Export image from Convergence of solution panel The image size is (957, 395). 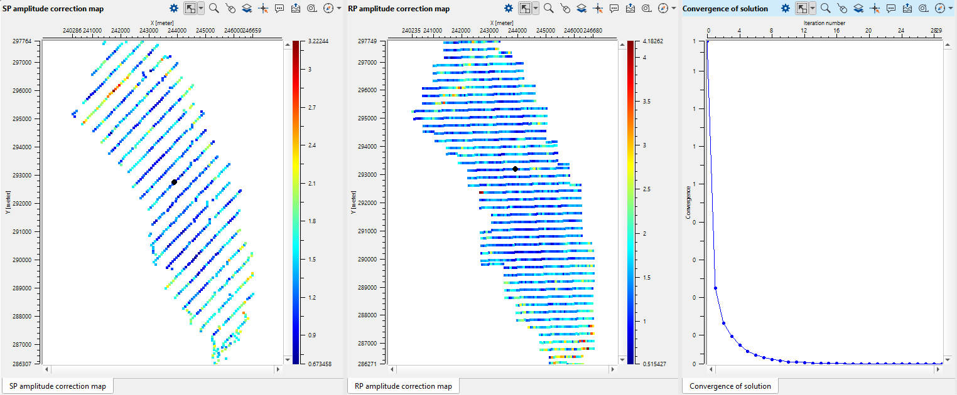click(907, 8)
